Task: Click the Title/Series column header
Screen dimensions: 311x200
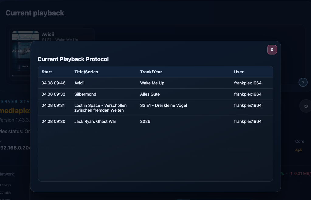Action: coord(86,72)
